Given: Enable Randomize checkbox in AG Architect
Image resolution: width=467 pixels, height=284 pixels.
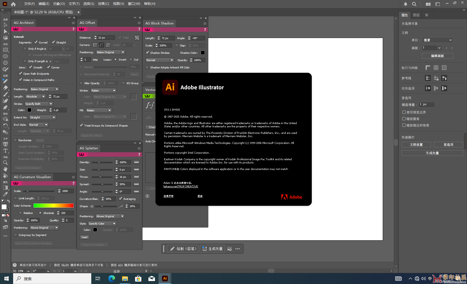Looking at the screenshot, I should [x=15, y=140].
